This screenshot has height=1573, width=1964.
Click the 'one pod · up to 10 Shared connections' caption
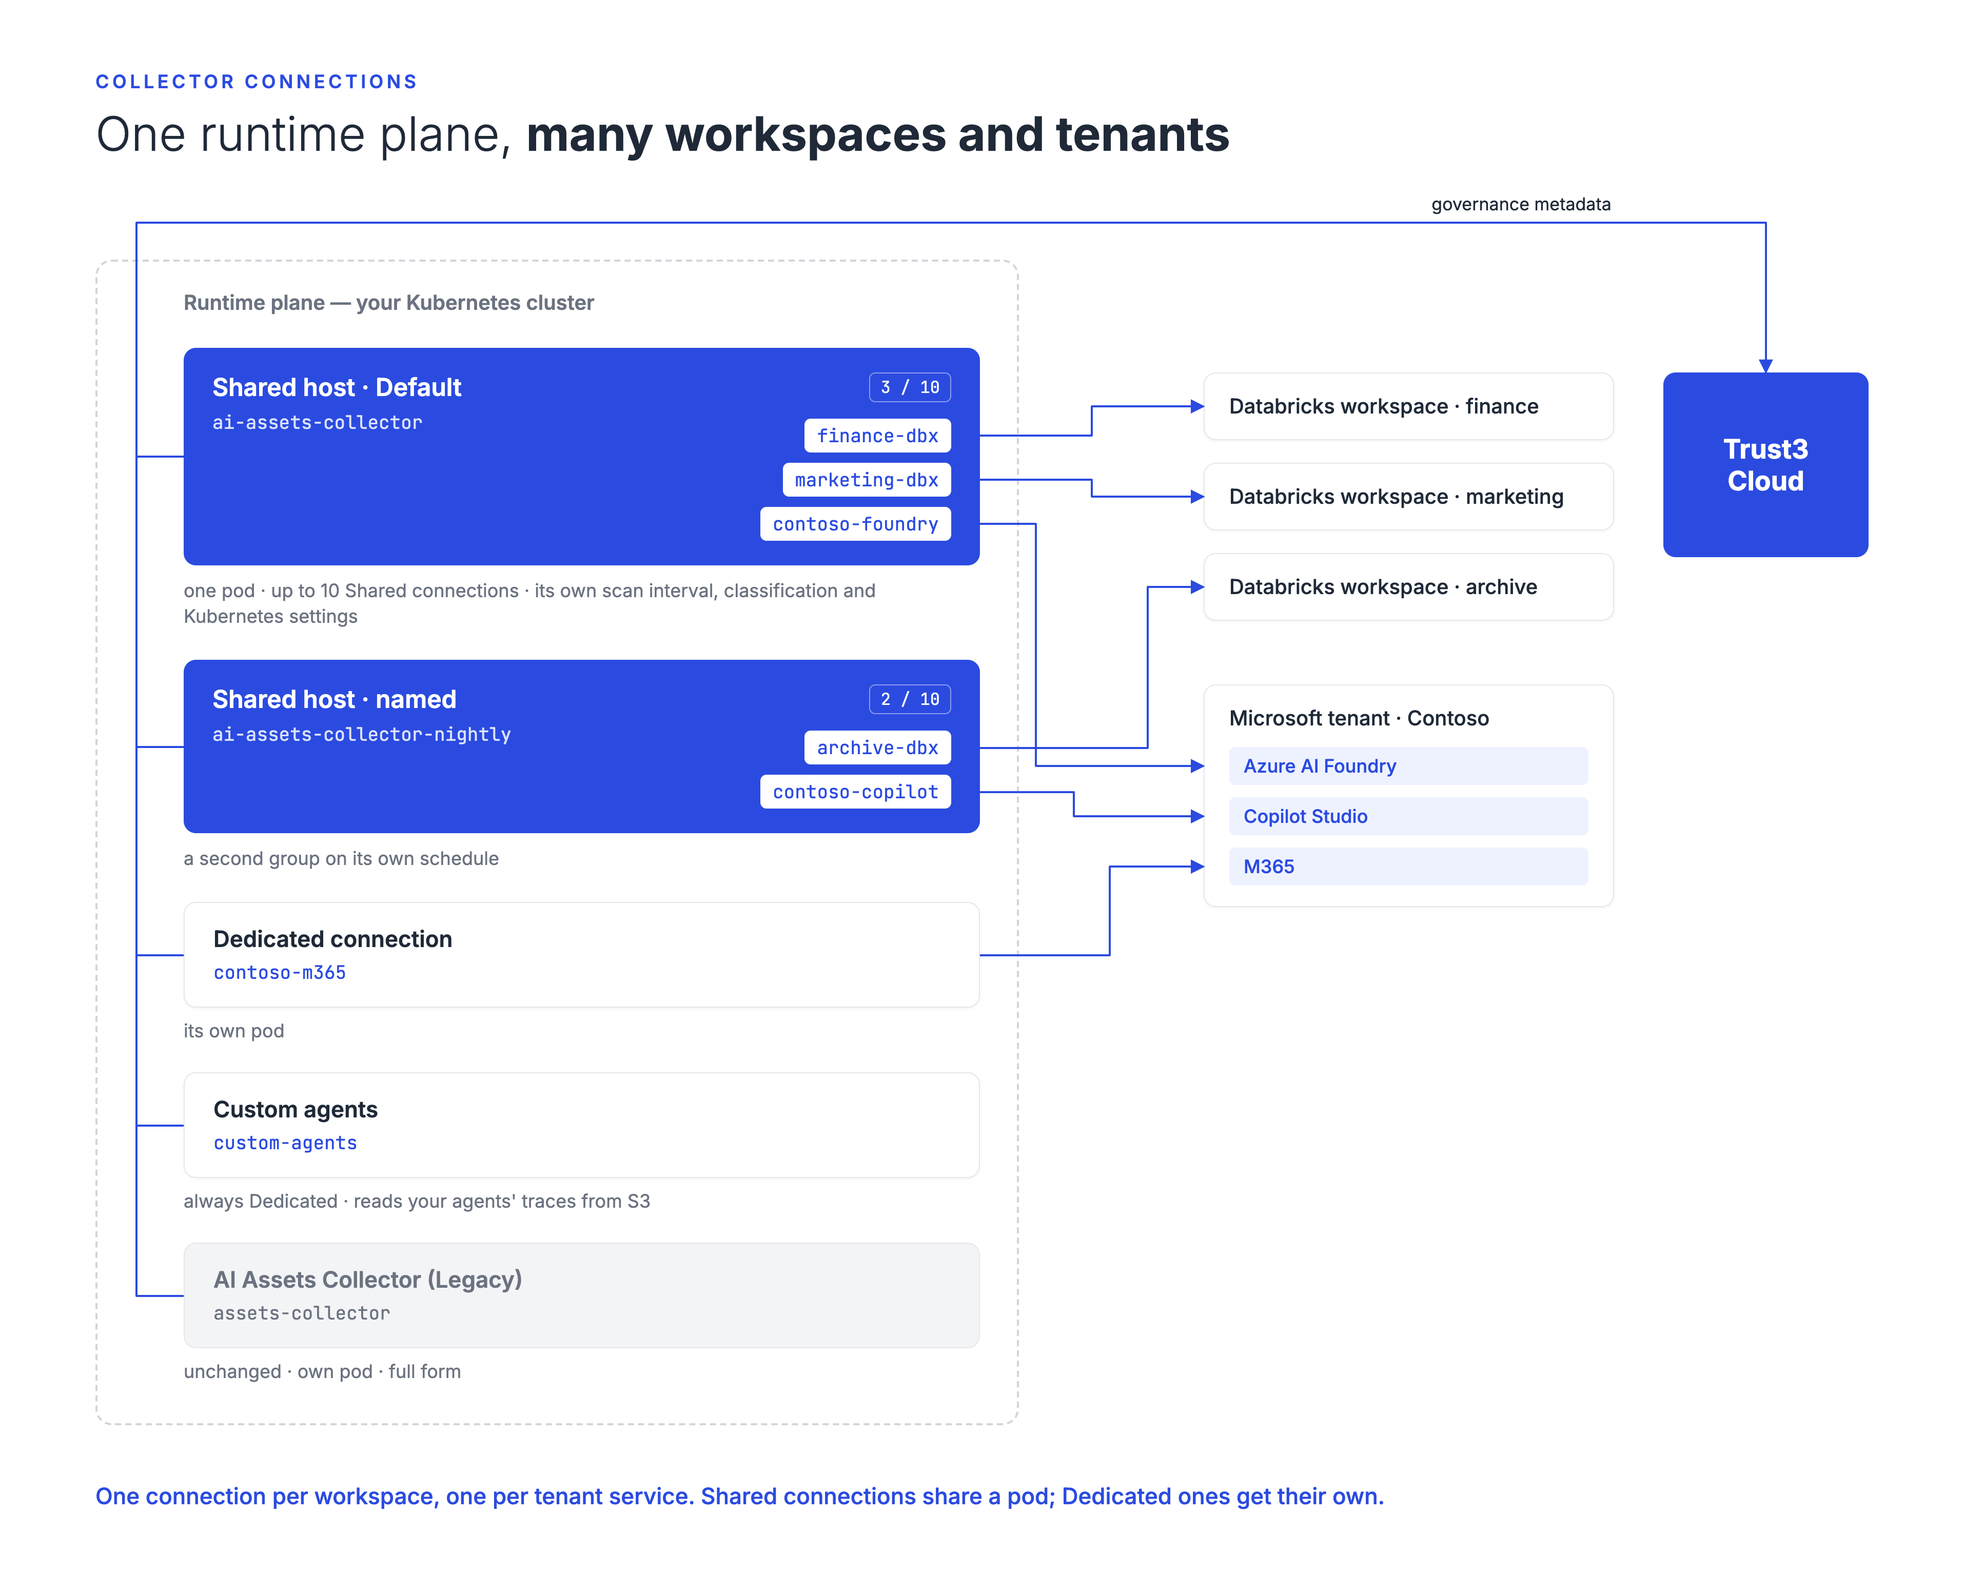(529, 603)
